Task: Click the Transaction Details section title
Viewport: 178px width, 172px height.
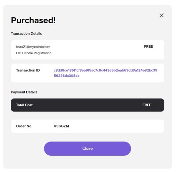Action: click(x=26, y=33)
